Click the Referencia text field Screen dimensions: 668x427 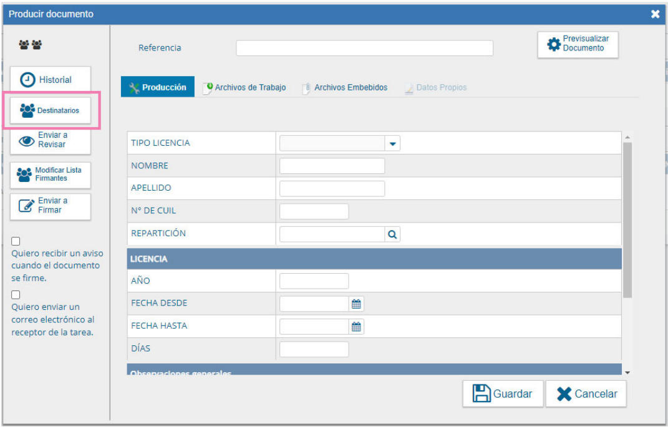tap(364, 48)
